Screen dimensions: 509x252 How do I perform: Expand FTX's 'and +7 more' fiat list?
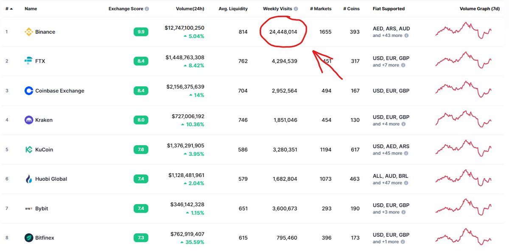386,65
